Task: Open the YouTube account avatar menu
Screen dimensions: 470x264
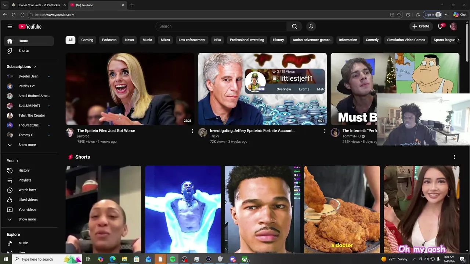Action: click(x=453, y=26)
